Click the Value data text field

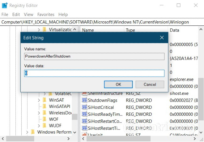[94, 73]
